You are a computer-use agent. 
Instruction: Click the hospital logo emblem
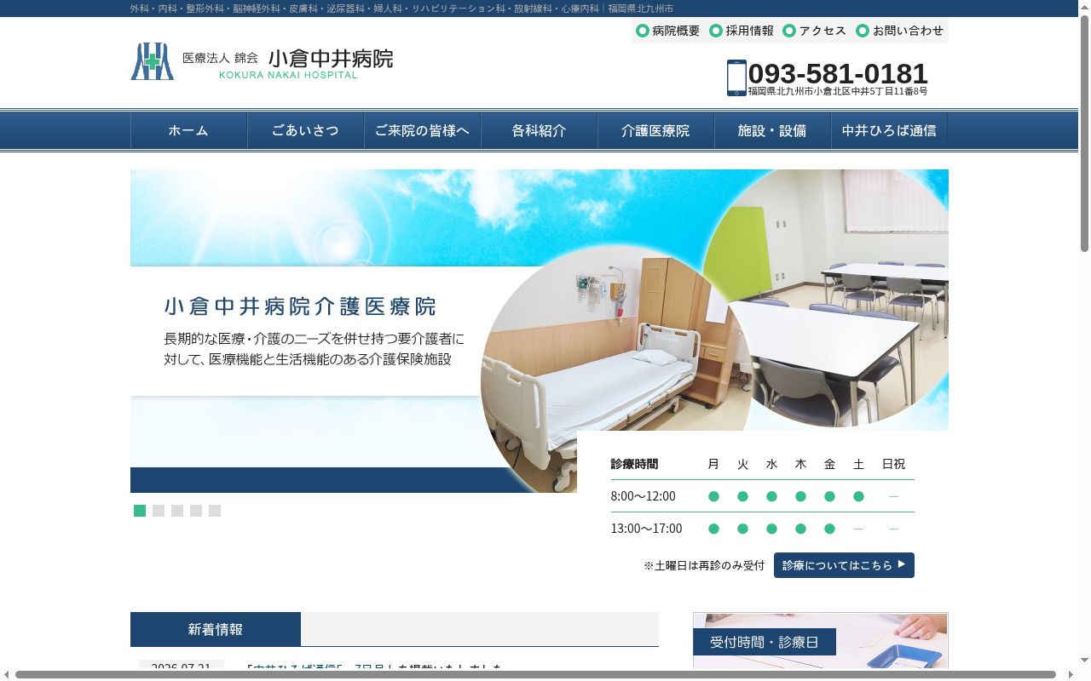pyautogui.click(x=152, y=61)
